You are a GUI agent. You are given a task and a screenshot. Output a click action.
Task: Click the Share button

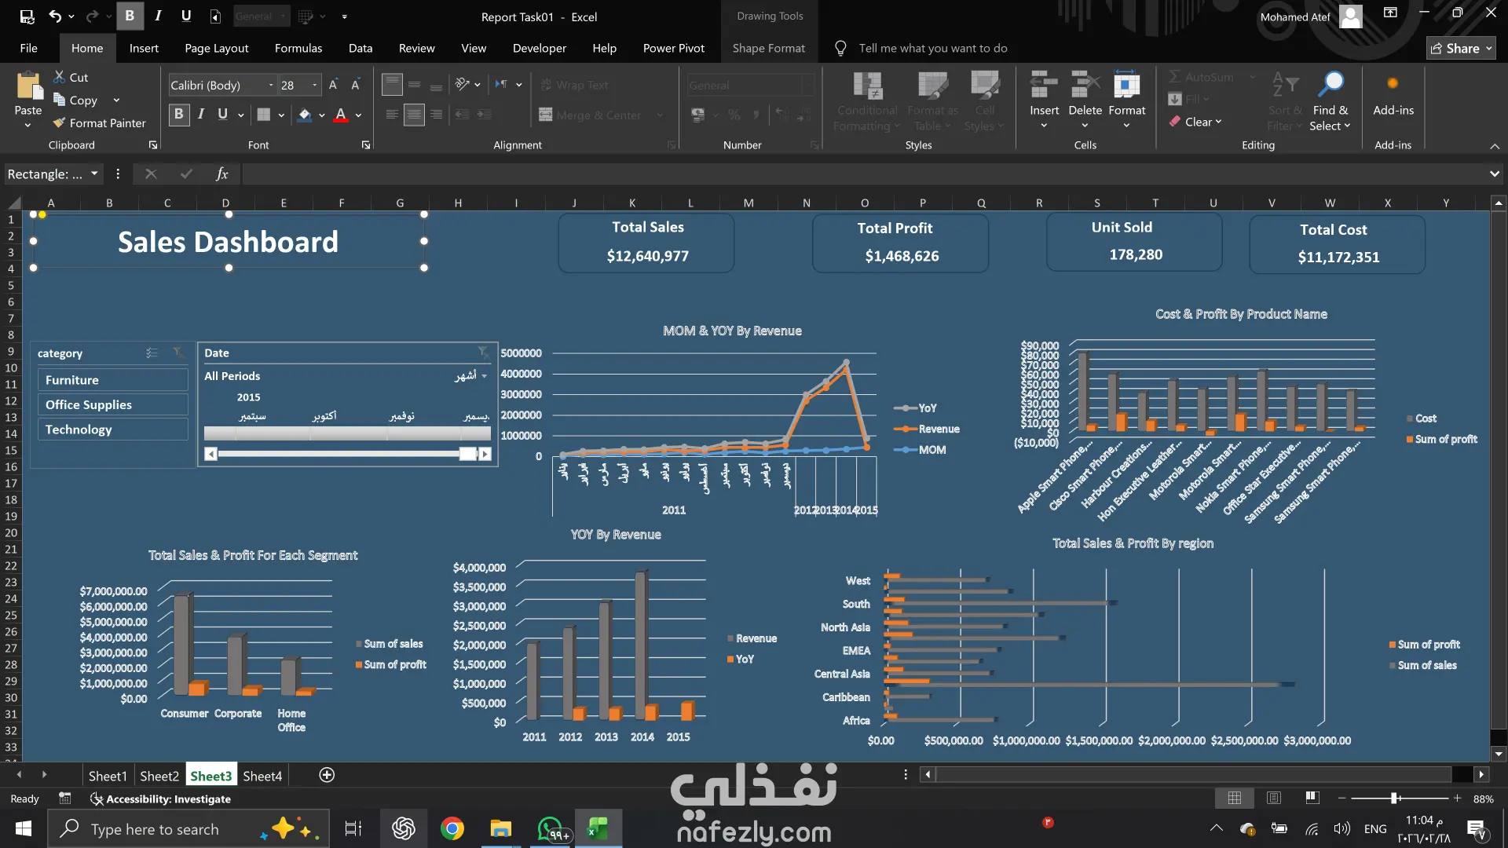point(1460,48)
